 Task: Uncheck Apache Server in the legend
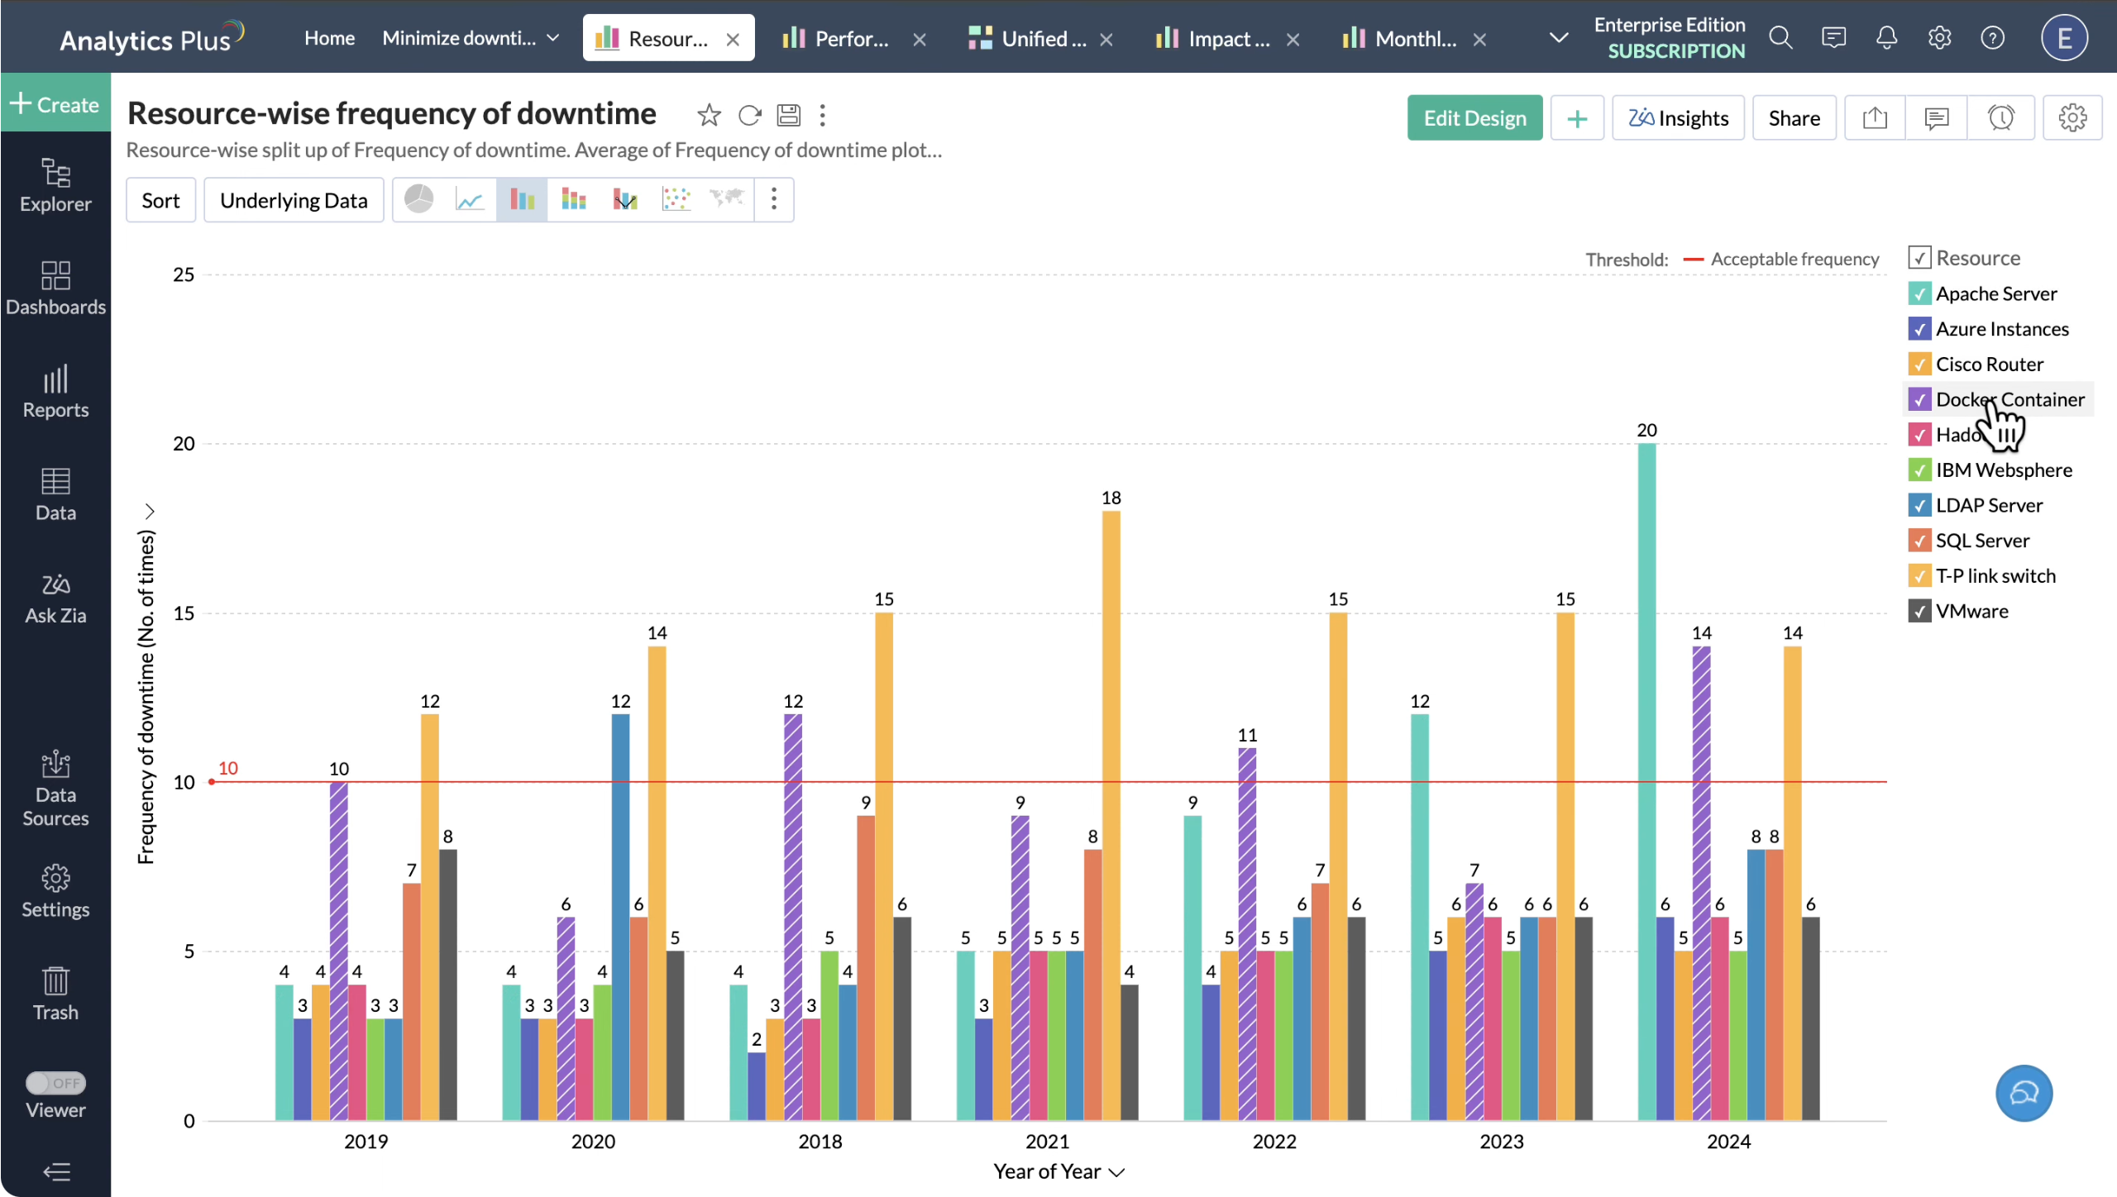pyautogui.click(x=1919, y=293)
